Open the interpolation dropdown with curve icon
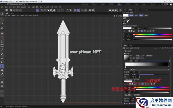 (150, 70)
